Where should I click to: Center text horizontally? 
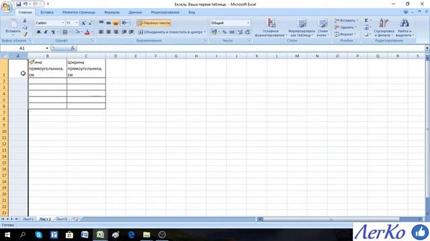[x=108, y=32]
